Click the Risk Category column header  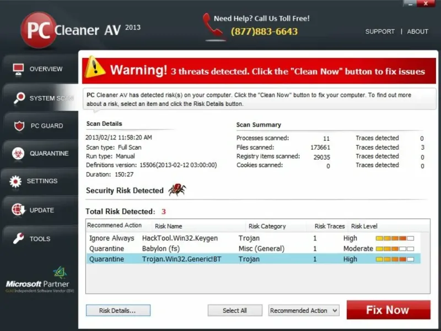click(267, 226)
